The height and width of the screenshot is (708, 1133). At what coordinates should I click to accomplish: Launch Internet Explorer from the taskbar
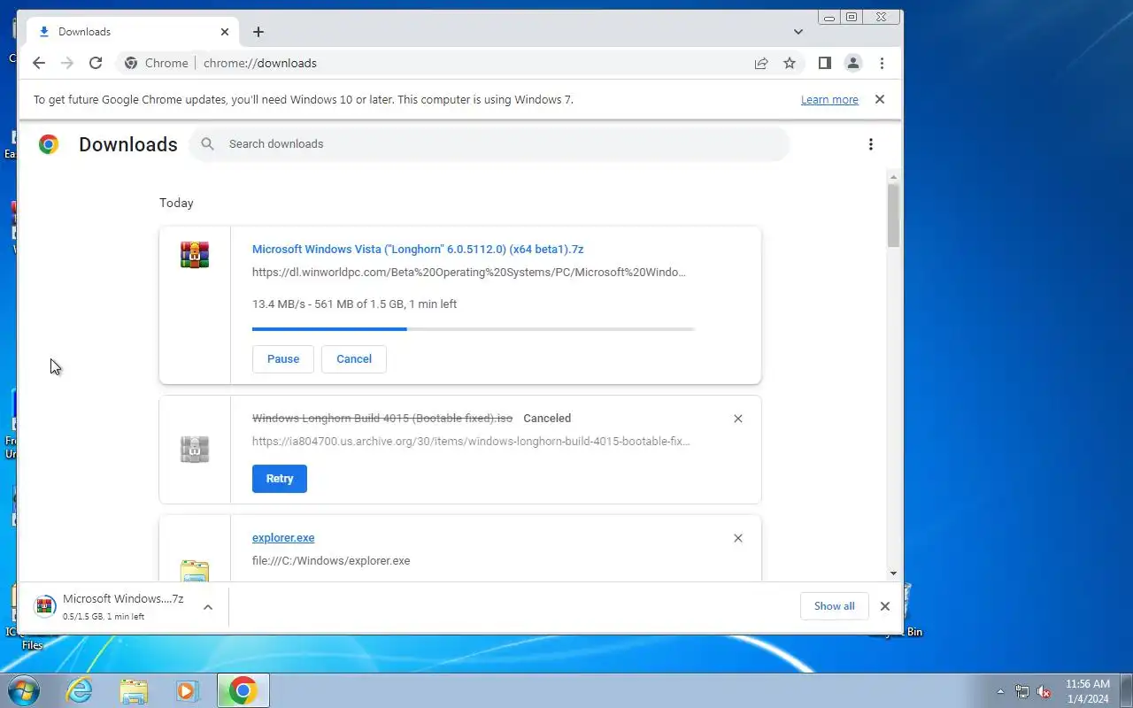(x=80, y=690)
